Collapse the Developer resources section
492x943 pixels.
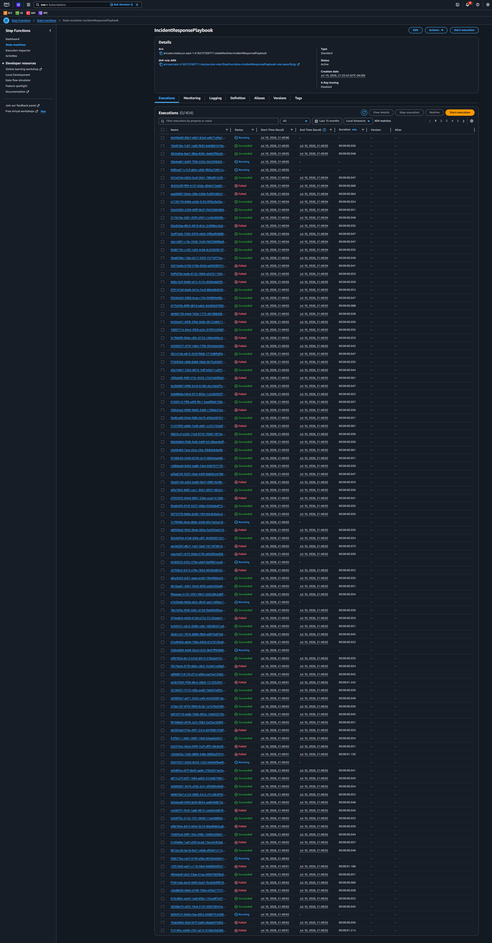tap(3, 63)
